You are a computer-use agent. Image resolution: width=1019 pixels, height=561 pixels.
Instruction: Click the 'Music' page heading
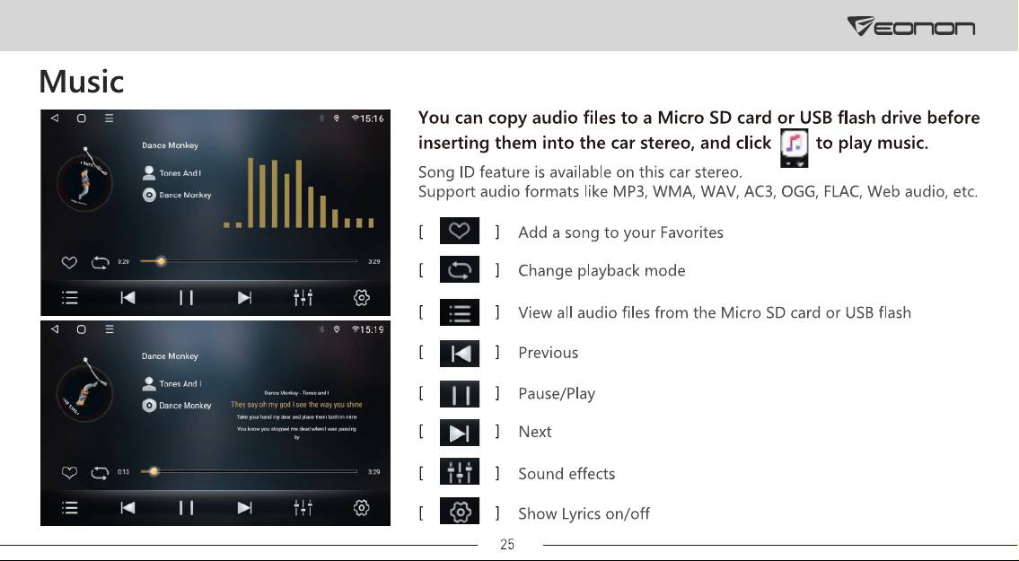(81, 82)
